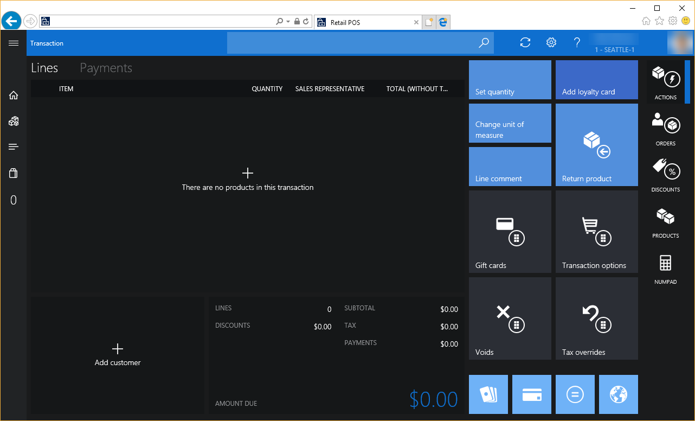
Task: Open the Gift cards tile
Action: pos(510,232)
